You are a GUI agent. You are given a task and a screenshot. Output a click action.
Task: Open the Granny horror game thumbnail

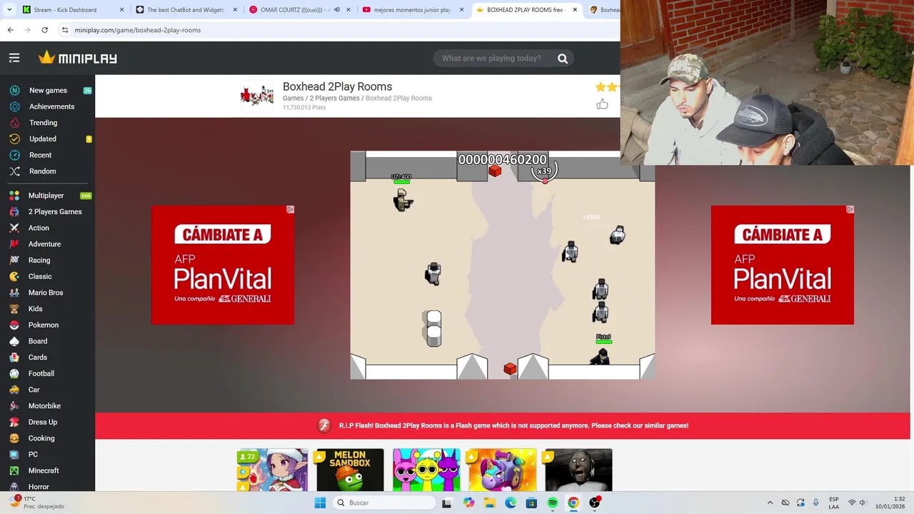point(578,470)
